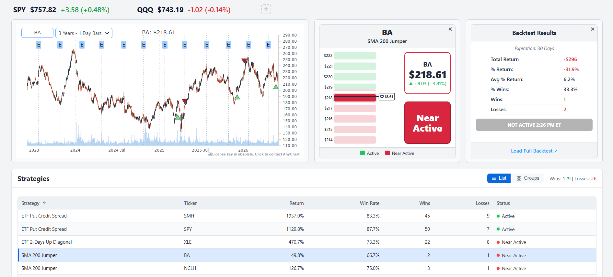Switch to List view
This screenshot has width=613, height=277.
click(x=499, y=178)
